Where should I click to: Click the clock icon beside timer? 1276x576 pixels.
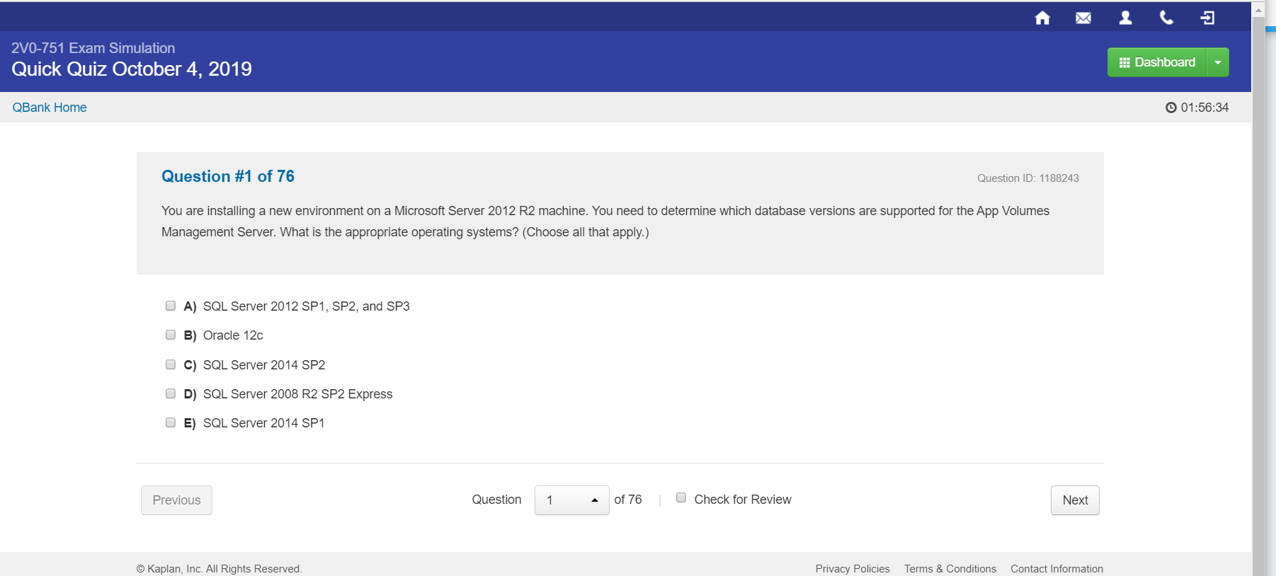point(1170,108)
